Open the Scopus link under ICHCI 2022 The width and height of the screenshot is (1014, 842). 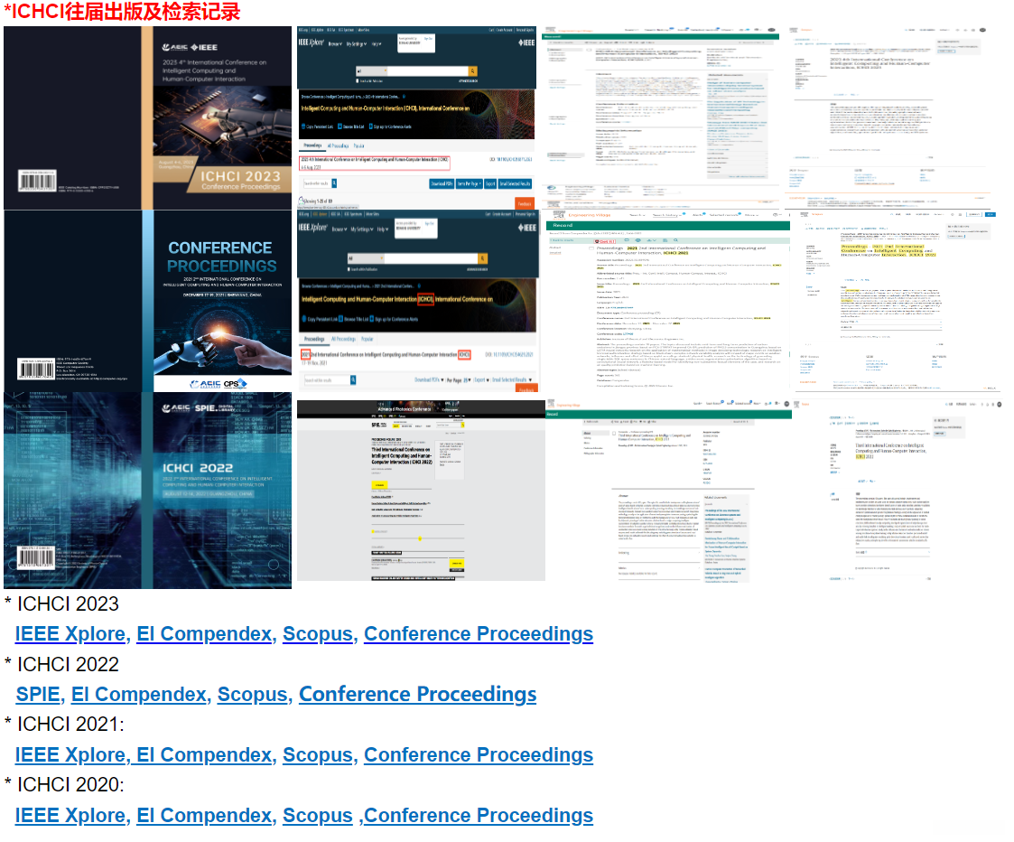click(252, 694)
